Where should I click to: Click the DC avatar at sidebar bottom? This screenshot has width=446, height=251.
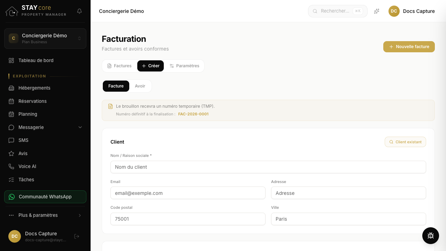coord(15,236)
